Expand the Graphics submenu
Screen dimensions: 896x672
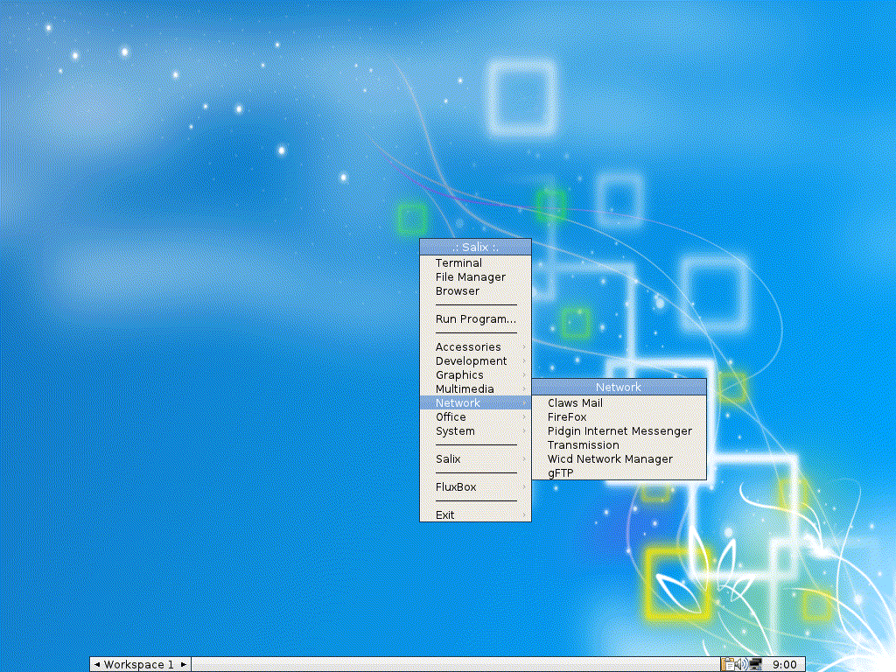pos(475,374)
